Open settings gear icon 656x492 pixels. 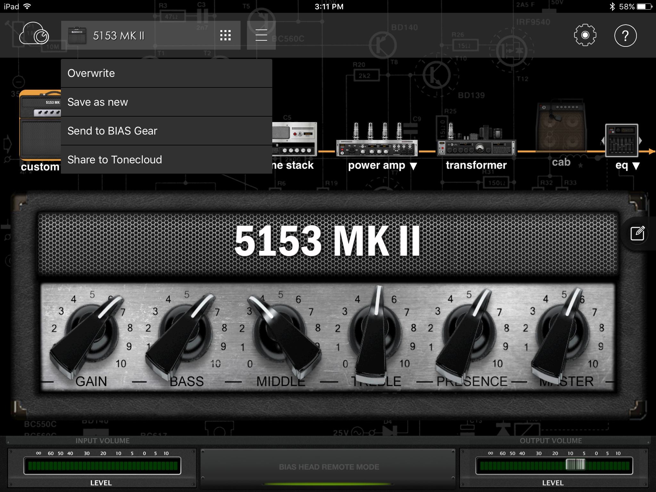pyautogui.click(x=585, y=35)
